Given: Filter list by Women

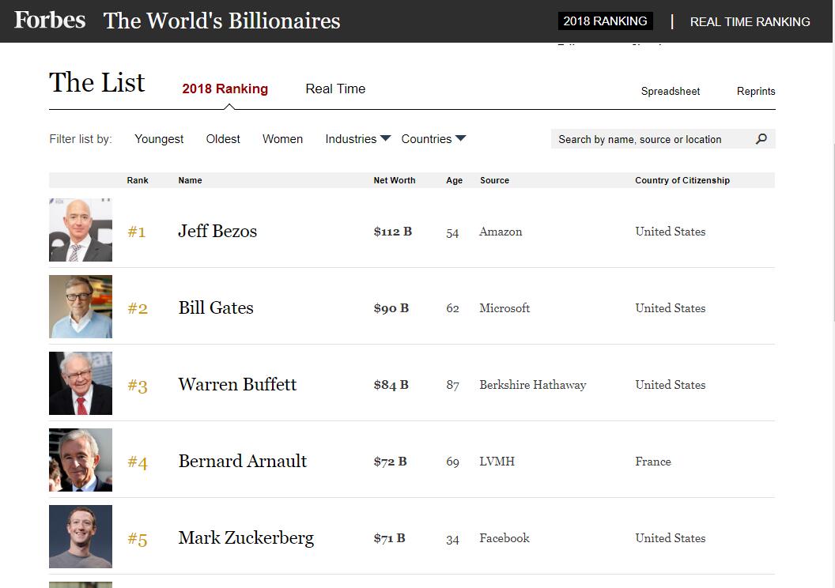Looking at the screenshot, I should [282, 139].
